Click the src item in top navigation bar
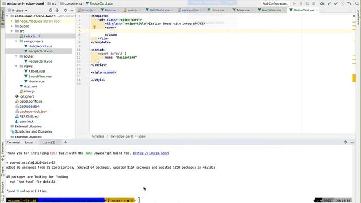Screen dimensions: 361x203 (52, 3)
